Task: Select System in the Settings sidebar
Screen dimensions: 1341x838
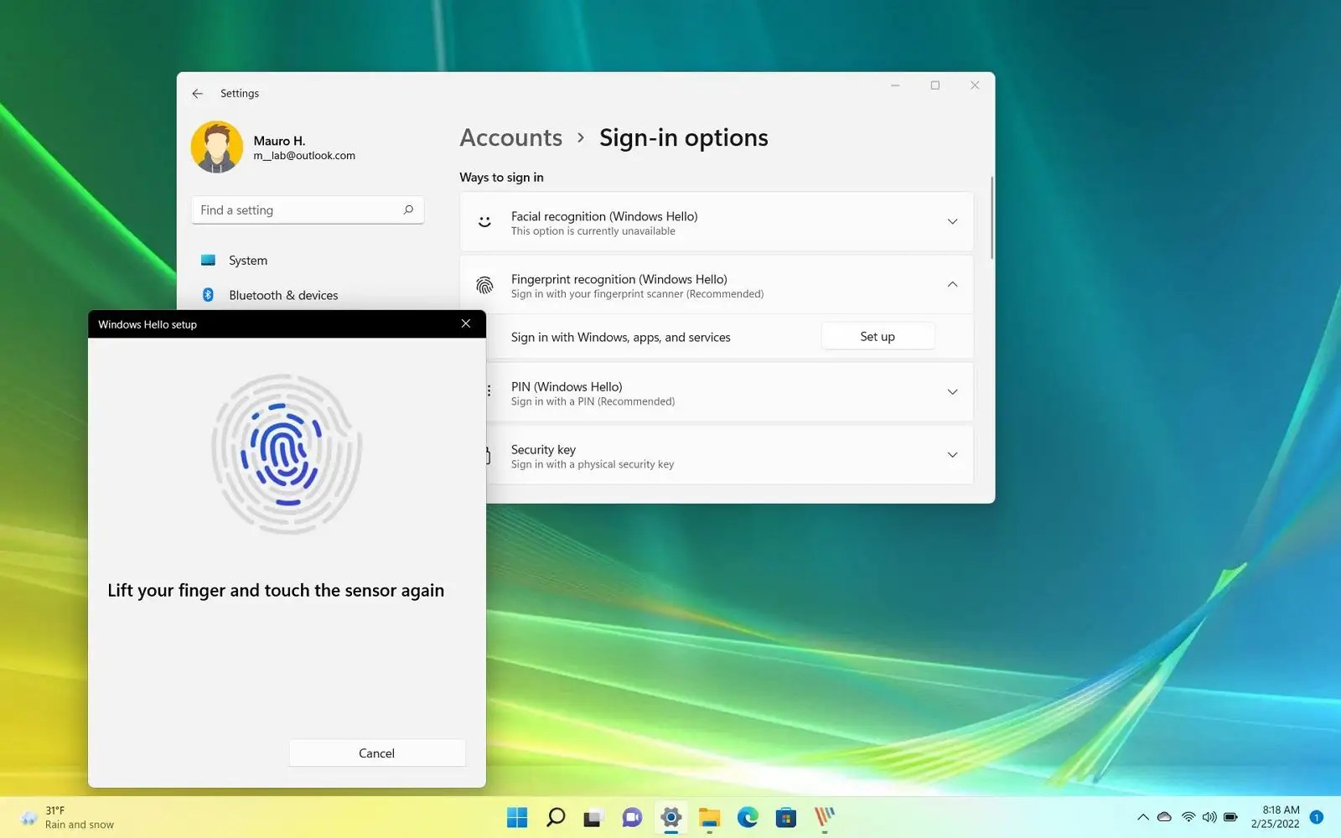Action: (x=248, y=260)
